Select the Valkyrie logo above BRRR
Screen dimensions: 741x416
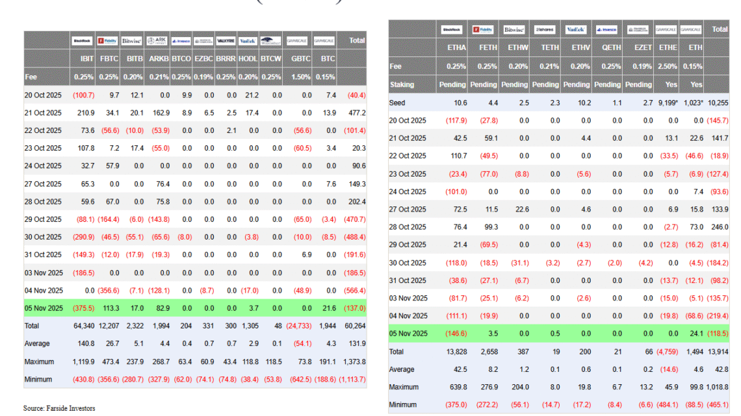pyautogui.click(x=226, y=41)
